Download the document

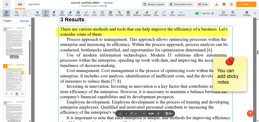pos(217,4)
